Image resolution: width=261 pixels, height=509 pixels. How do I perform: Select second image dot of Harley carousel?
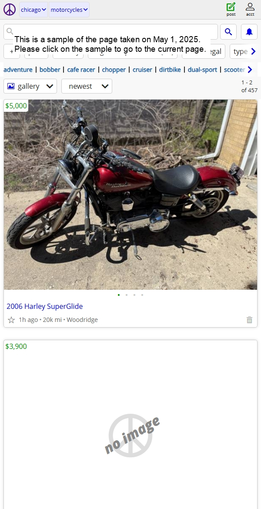coord(127,295)
